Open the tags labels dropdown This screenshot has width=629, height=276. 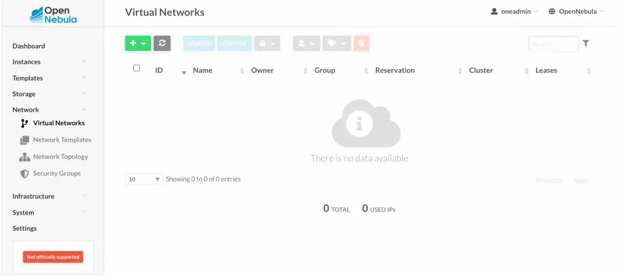(x=337, y=44)
